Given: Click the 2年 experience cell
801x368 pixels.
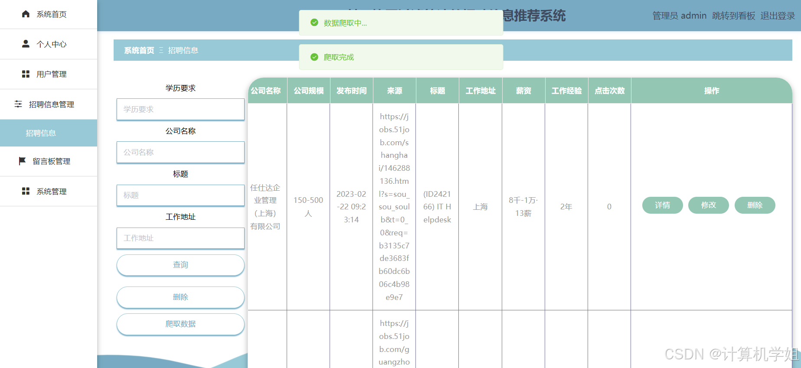Looking at the screenshot, I should (566, 207).
